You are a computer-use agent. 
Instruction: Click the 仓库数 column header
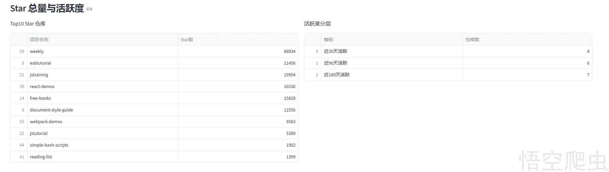click(472, 39)
